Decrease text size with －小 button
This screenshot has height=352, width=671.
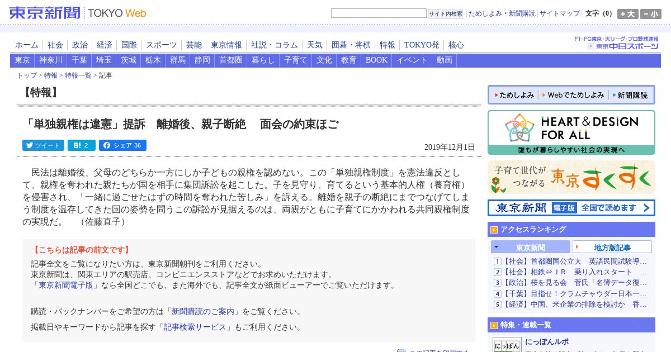coord(651,14)
